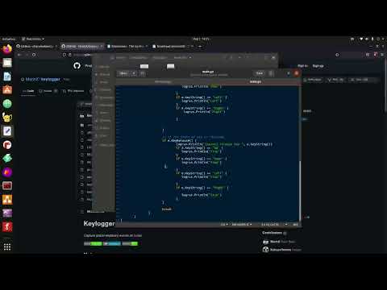Click Activities in the top bar
The image size is (387, 290).
tap(9, 39)
